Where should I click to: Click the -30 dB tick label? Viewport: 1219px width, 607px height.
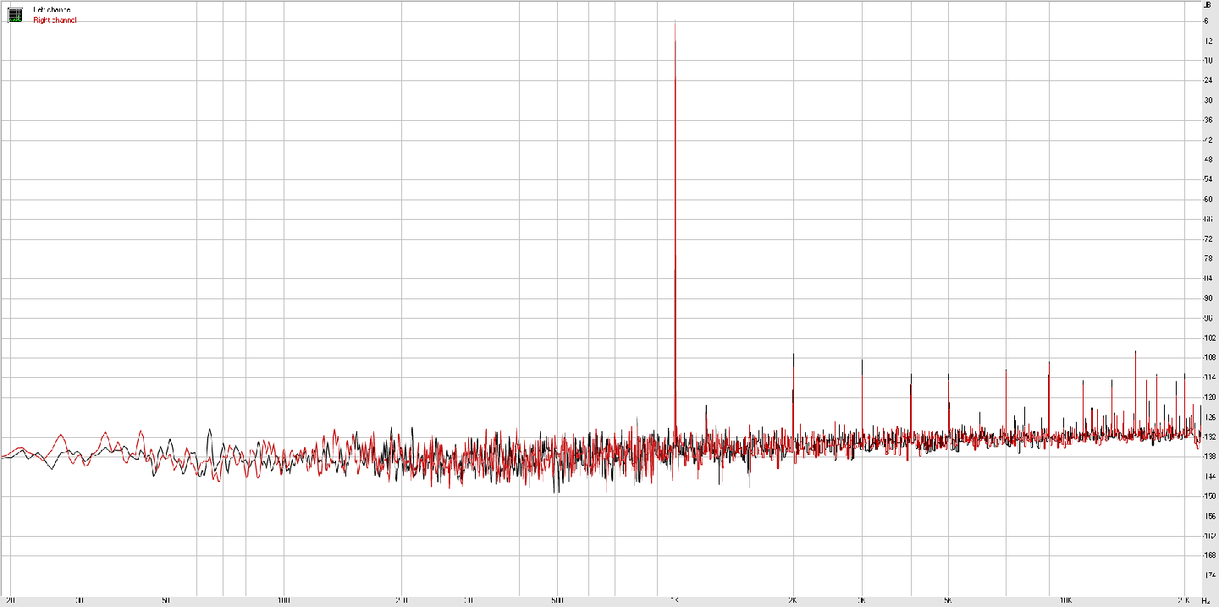(1206, 100)
